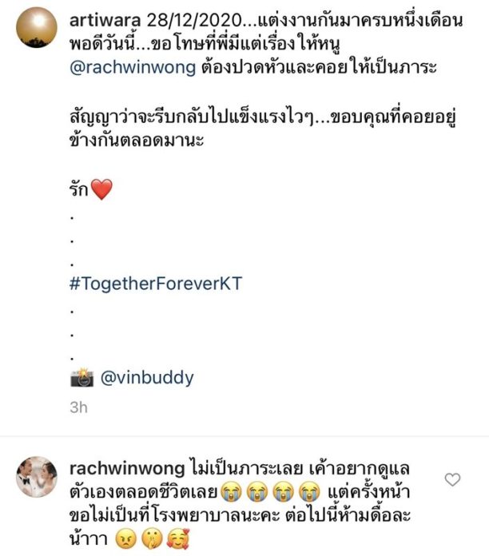
Task: Tap rachwinwong's comment text body
Action: tap(240, 504)
